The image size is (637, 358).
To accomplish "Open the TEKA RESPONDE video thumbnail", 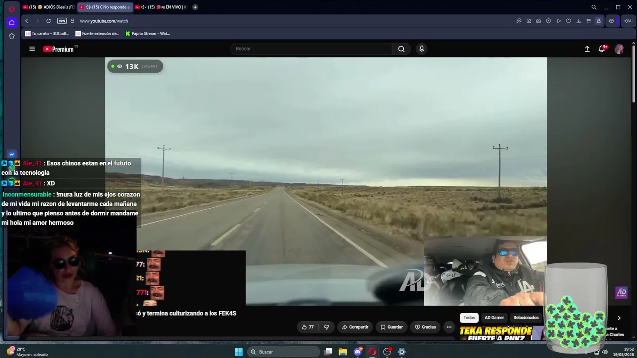I will (x=502, y=333).
